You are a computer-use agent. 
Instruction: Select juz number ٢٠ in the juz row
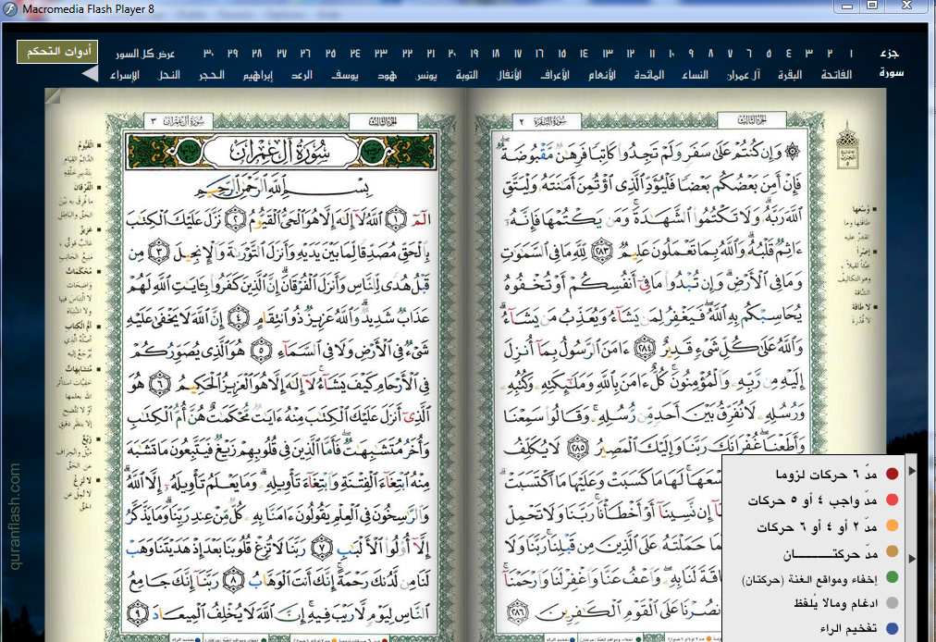[452, 53]
